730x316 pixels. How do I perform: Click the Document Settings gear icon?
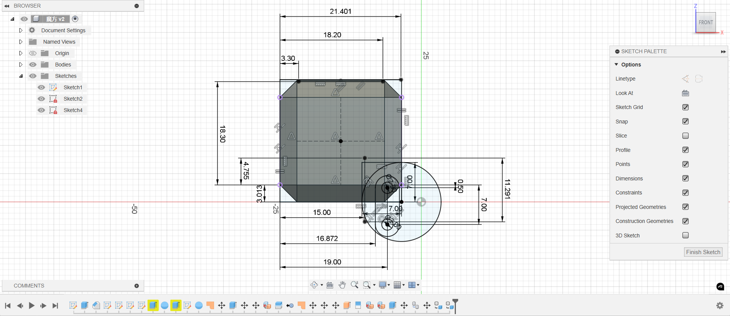[x=32, y=30]
